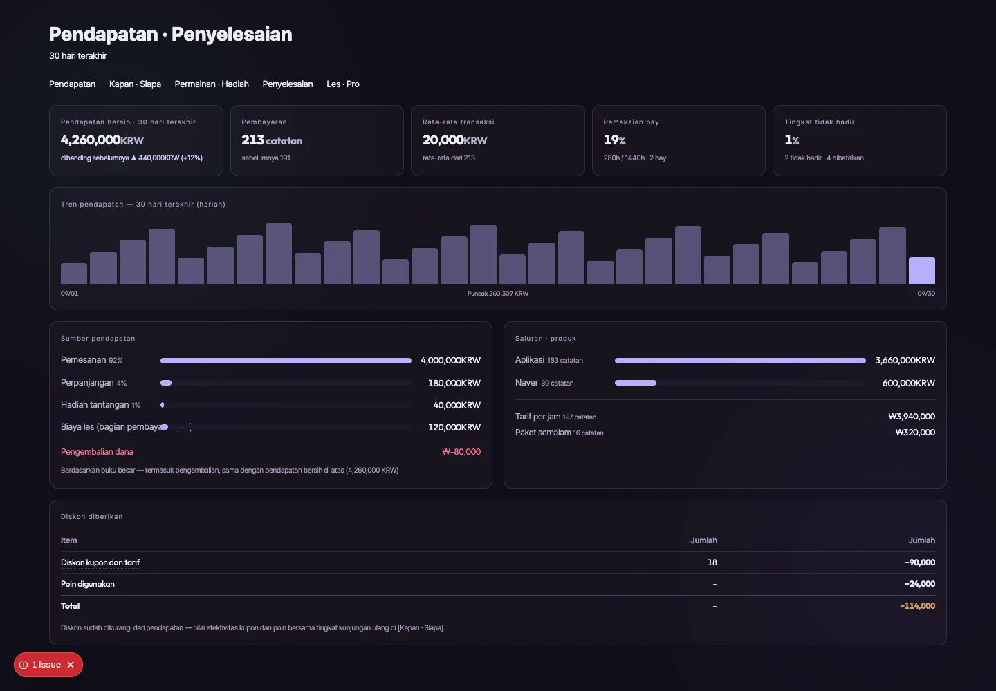
Task: Click the 30 hari terakhir subtitle
Action: click(x=78, y=56)
